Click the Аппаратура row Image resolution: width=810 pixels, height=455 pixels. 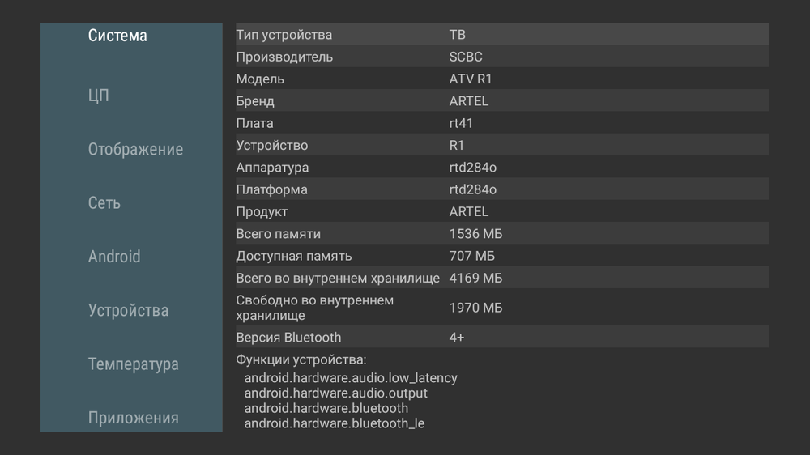pyautogui.click(x=502, y=168)
